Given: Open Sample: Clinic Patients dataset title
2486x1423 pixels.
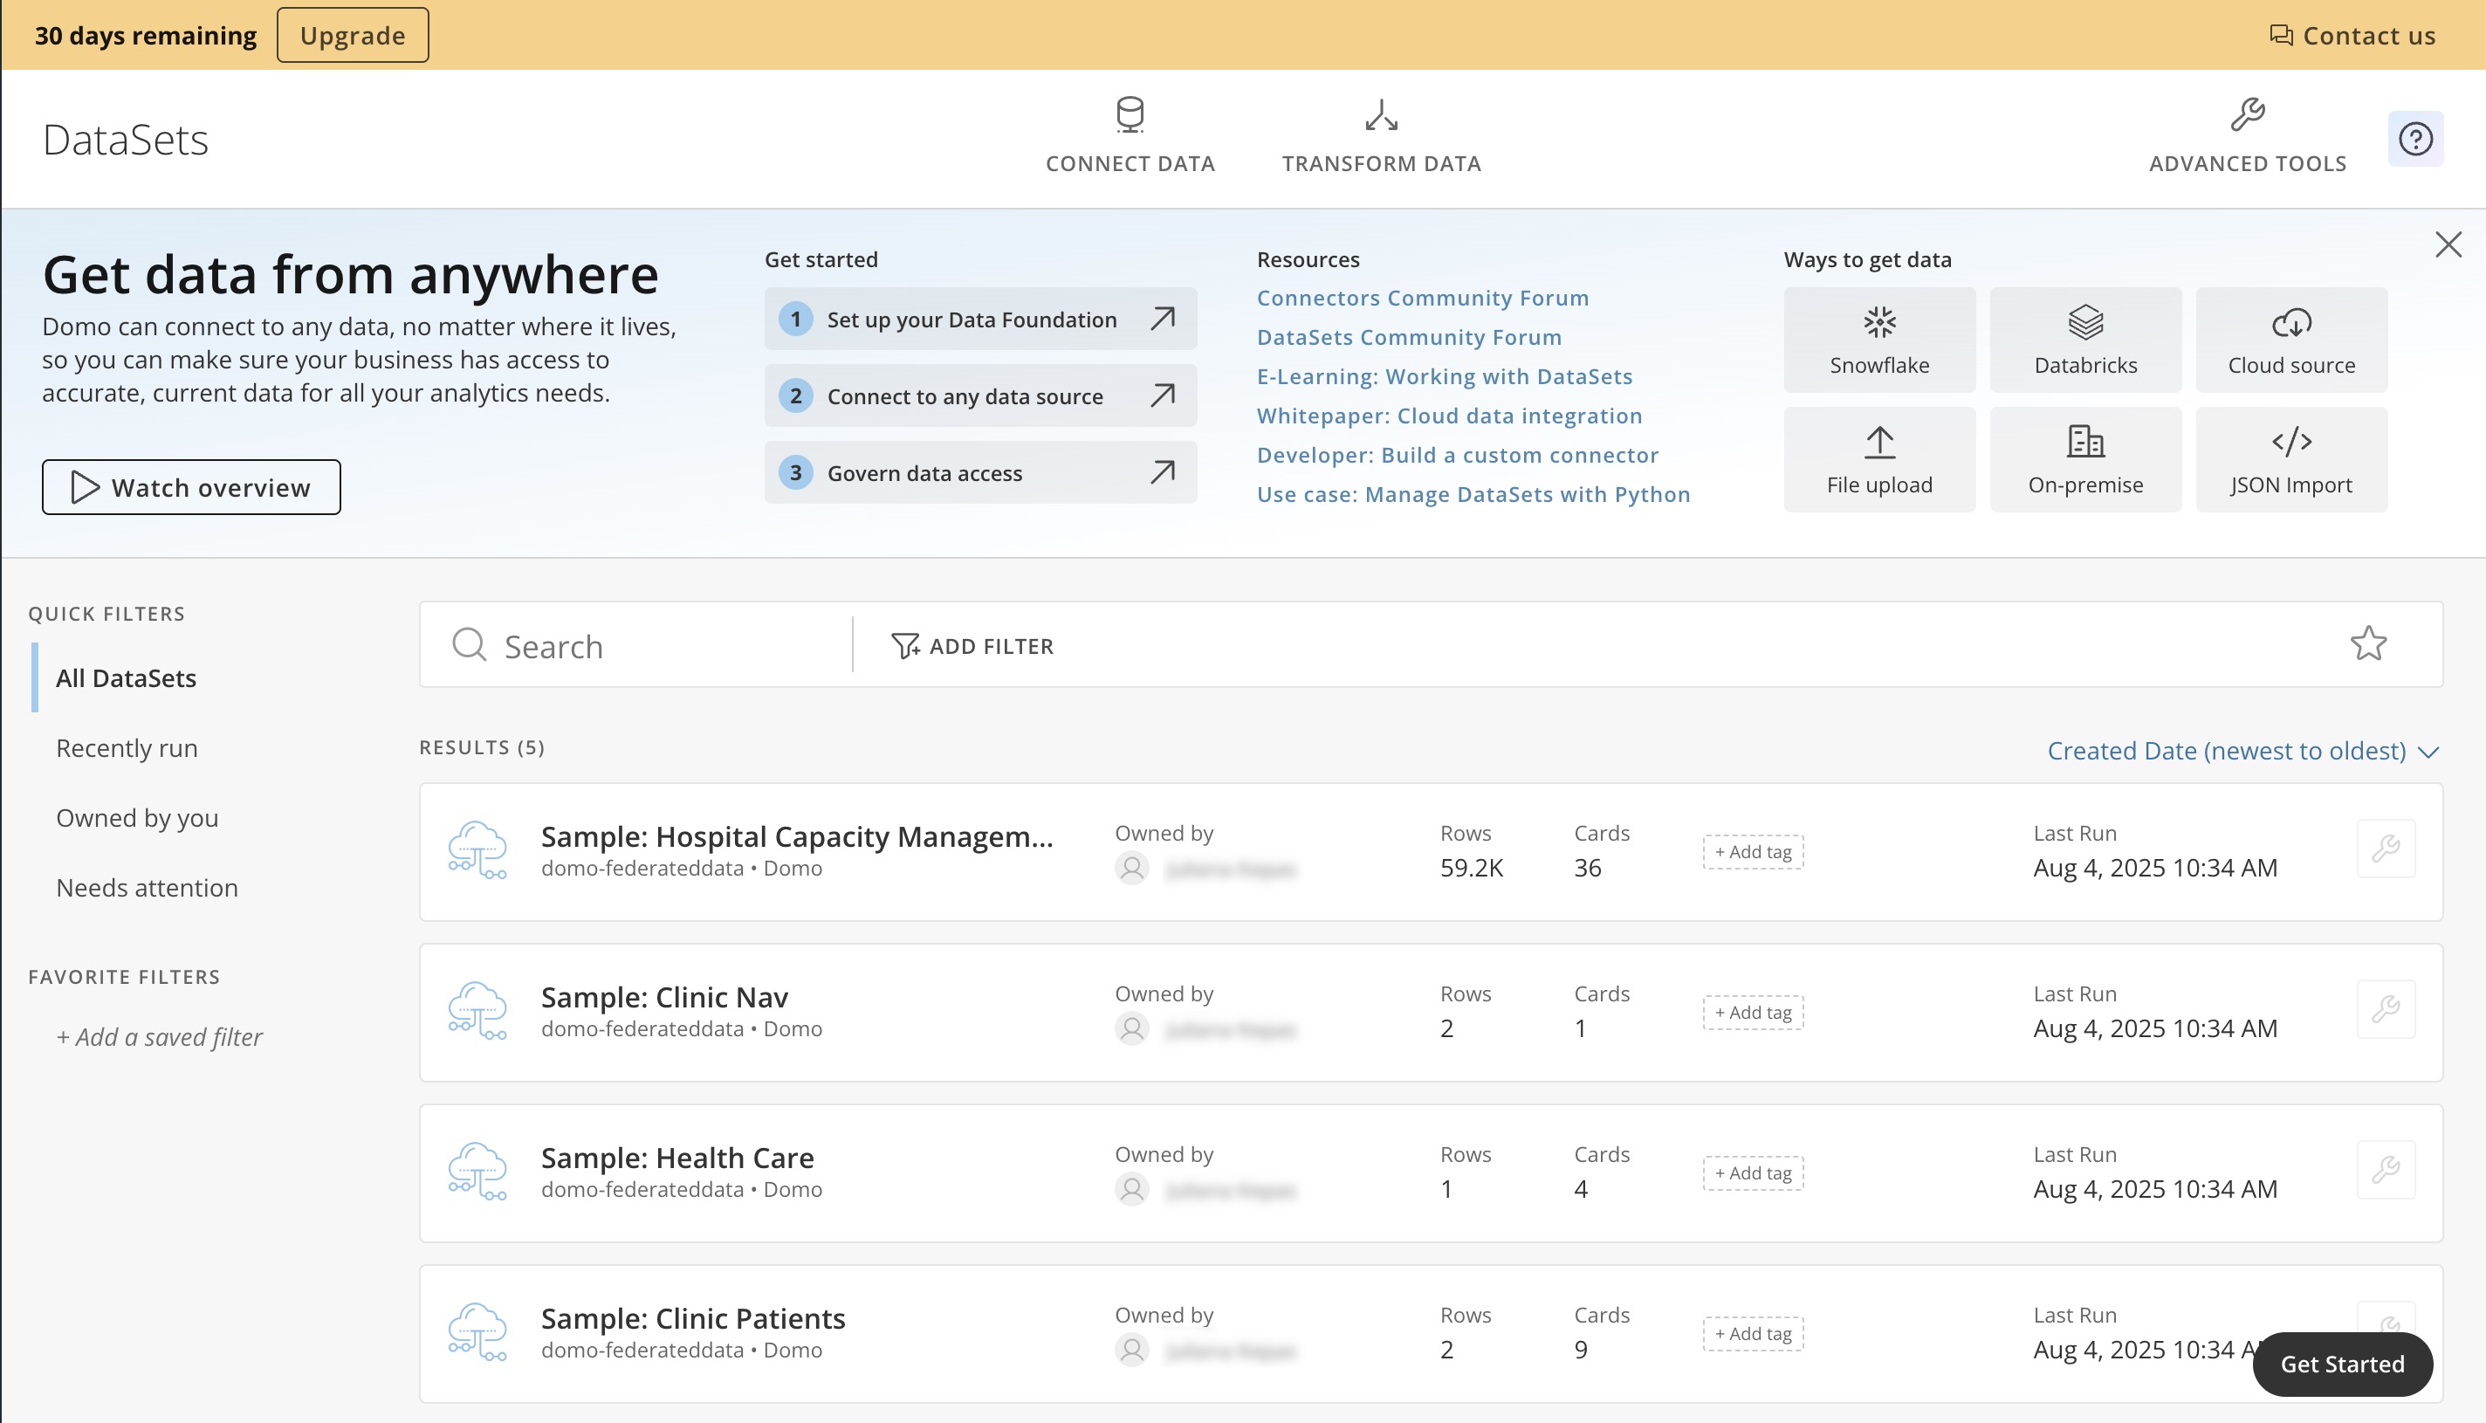Looking at the screenshot, I should point(693,1318).
